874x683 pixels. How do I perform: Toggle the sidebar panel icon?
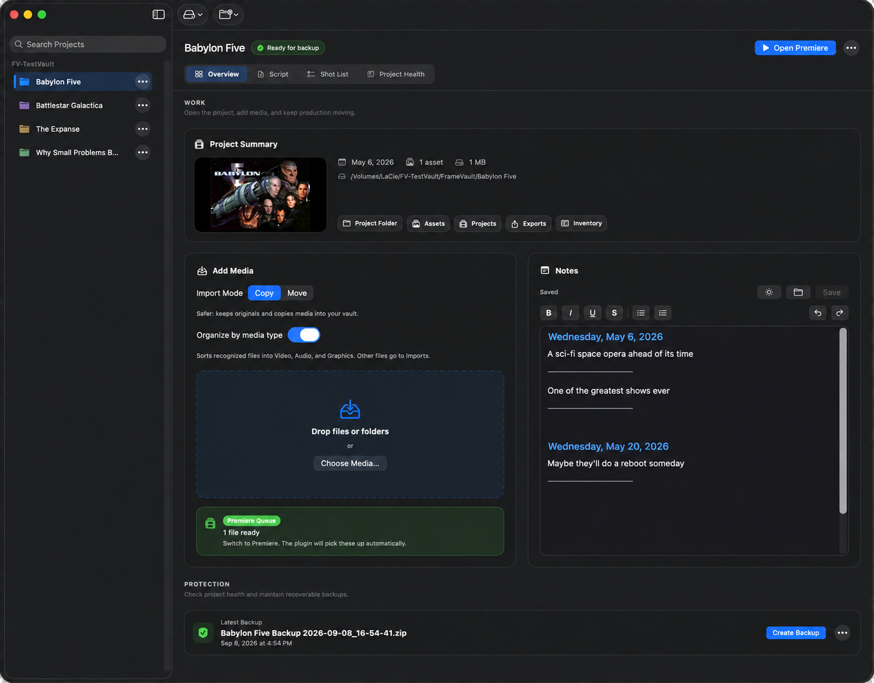[159, 14]
